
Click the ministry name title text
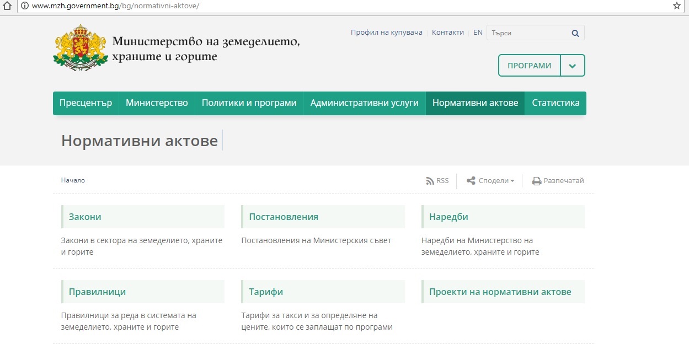tap(206, 49)
